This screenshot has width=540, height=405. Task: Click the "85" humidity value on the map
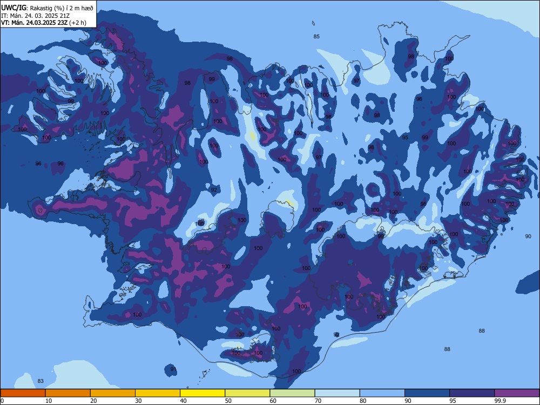click(x=316, y=37)
